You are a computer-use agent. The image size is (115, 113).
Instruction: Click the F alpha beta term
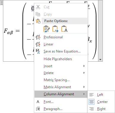click(x=9, y=31)
